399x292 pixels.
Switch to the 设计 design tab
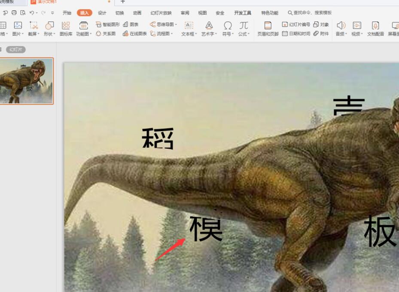(x=102, y=13)
